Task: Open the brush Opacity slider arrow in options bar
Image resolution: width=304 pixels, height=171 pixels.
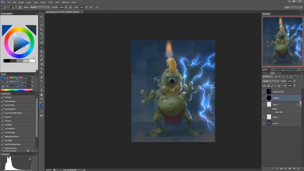Action: pyautogui.click(x=66, y=8)
